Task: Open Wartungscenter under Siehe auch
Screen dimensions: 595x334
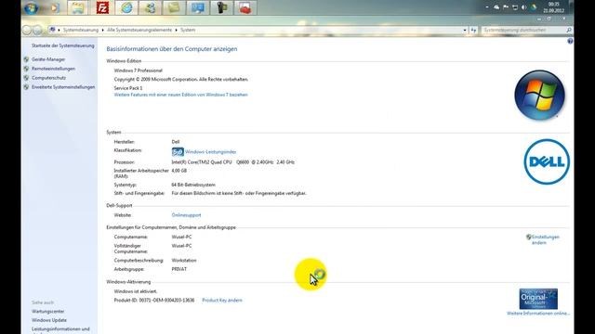Action: [47, 312]
